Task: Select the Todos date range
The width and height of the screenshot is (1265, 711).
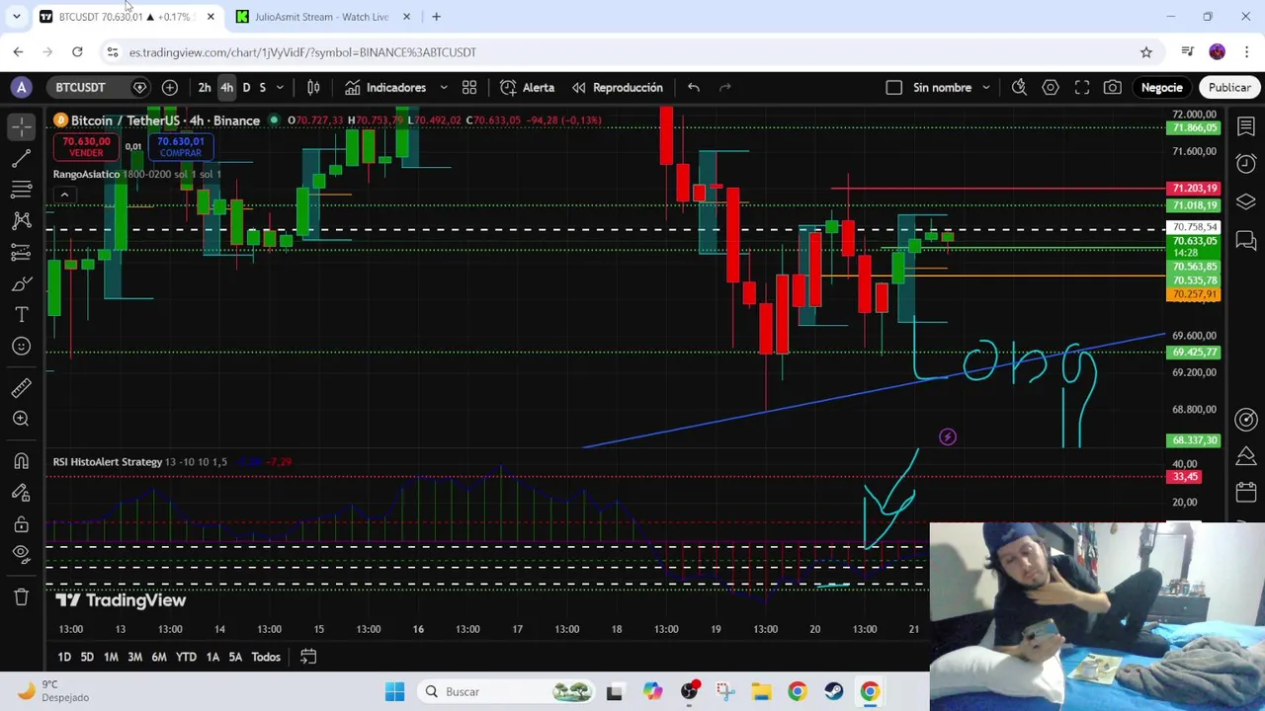Action: coord(266,657)
